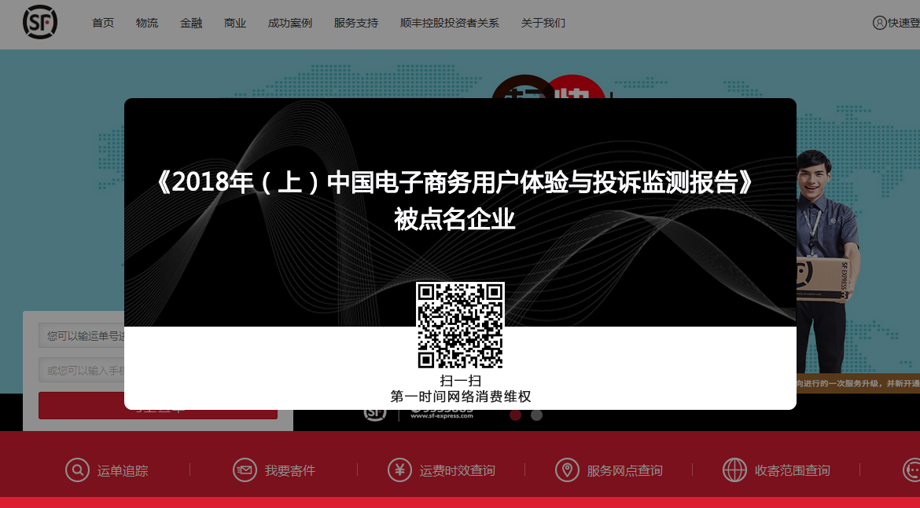This screenshot has width=920, height=508.
Task: Open the 物流 menu
Action: (147, 23)
